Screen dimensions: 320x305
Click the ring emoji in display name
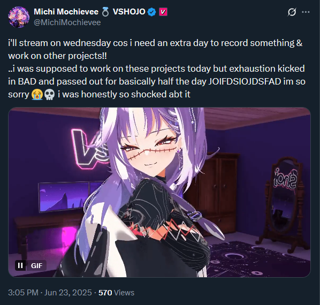click(105, 12)
